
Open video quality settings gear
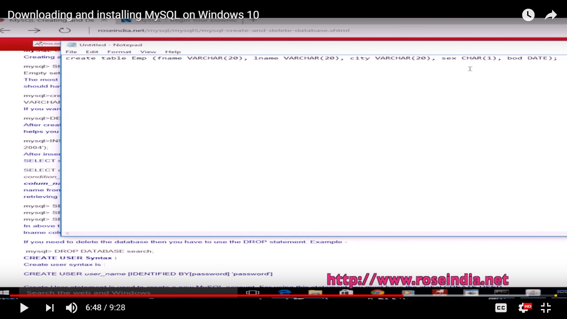523,308
